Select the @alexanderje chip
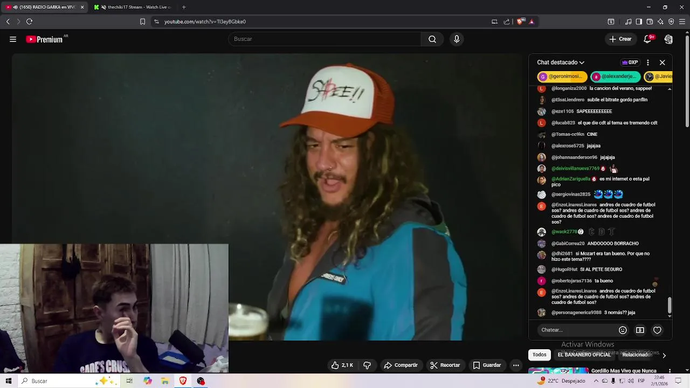690x388 pixels. [x=615, y=77]
